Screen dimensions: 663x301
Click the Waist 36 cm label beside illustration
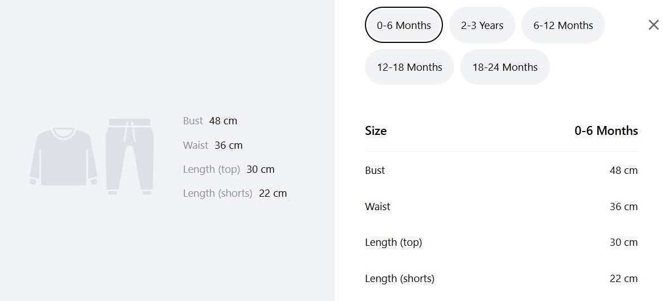[213, 145]
